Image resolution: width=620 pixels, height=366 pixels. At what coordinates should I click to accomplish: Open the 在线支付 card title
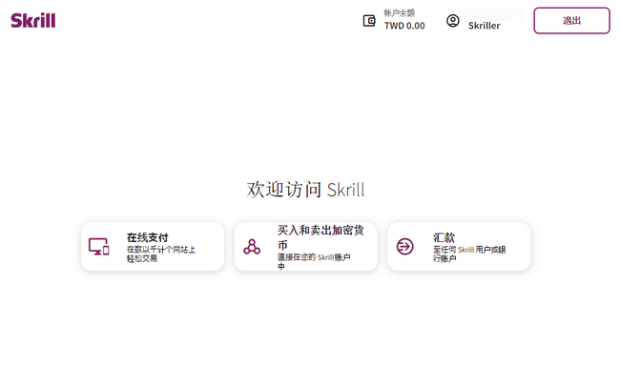click(x=148, y=237)
